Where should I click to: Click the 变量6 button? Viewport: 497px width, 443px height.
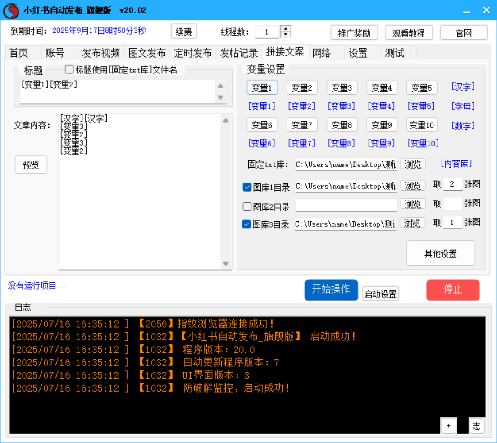262,125
